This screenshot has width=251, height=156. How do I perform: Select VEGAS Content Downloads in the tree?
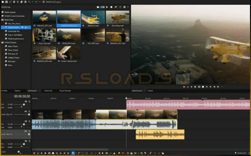click(x=14, y=16)
